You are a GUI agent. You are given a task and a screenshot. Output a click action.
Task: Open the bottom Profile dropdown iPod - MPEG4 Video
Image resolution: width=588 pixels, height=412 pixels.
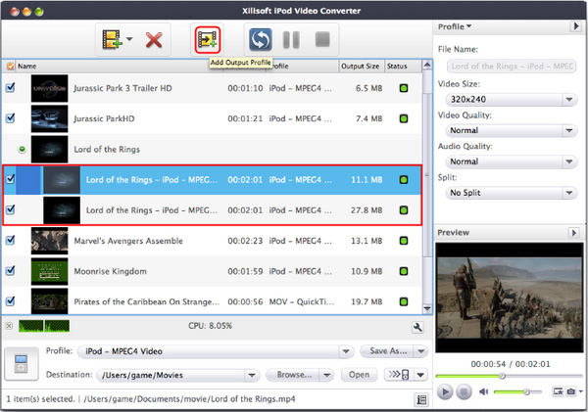pos(216,351)
